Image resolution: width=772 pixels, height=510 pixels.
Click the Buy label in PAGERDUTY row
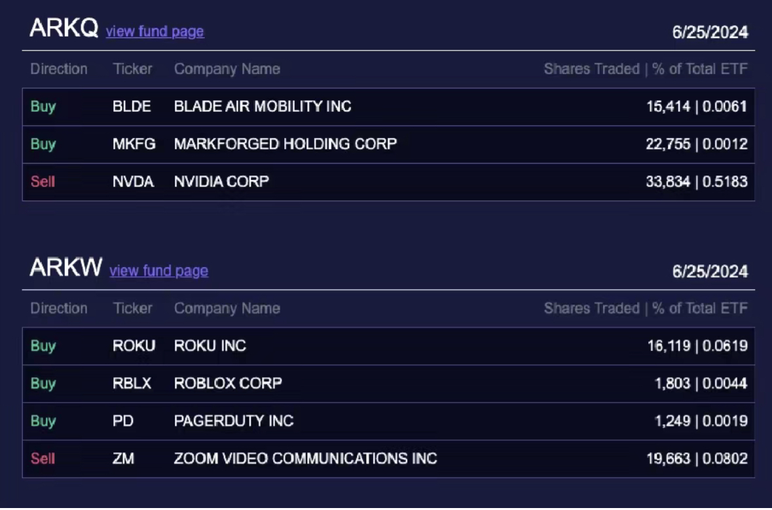pos(43,421)
